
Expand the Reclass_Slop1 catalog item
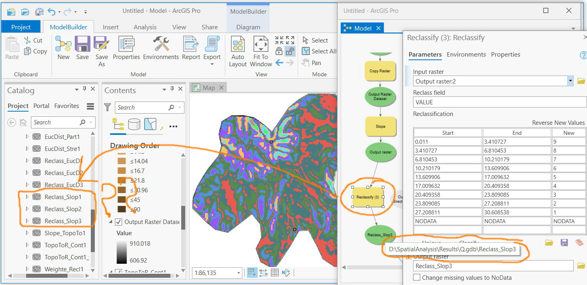(x=27, y=197)
